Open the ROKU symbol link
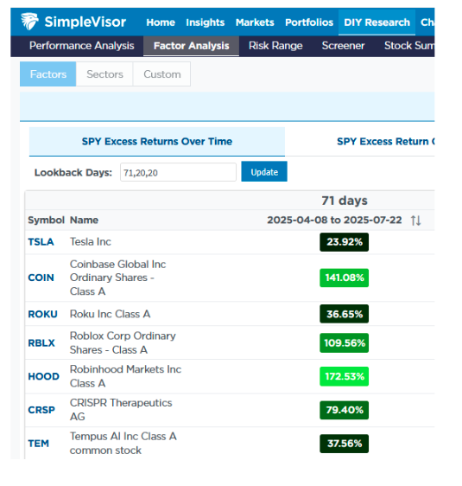Image resolution: width=462 pixels, height=486 pixels. pos(42,314)
